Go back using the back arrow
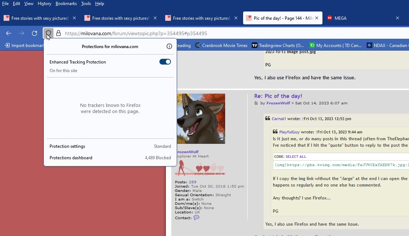The image size is (409, 236). tap(9, 33)
